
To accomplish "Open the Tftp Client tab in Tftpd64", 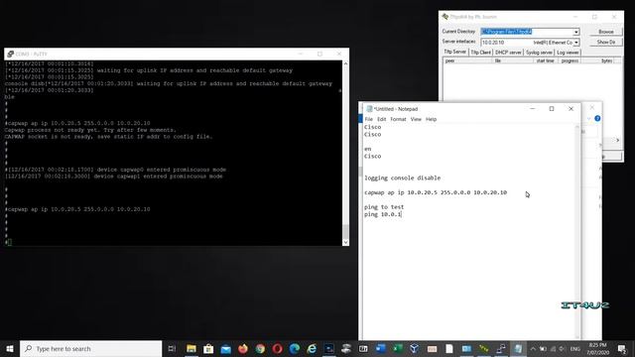I will click(480, 53).
